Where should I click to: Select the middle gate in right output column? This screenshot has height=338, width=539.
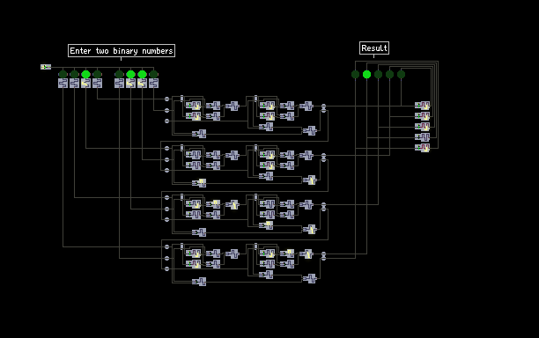423,127
